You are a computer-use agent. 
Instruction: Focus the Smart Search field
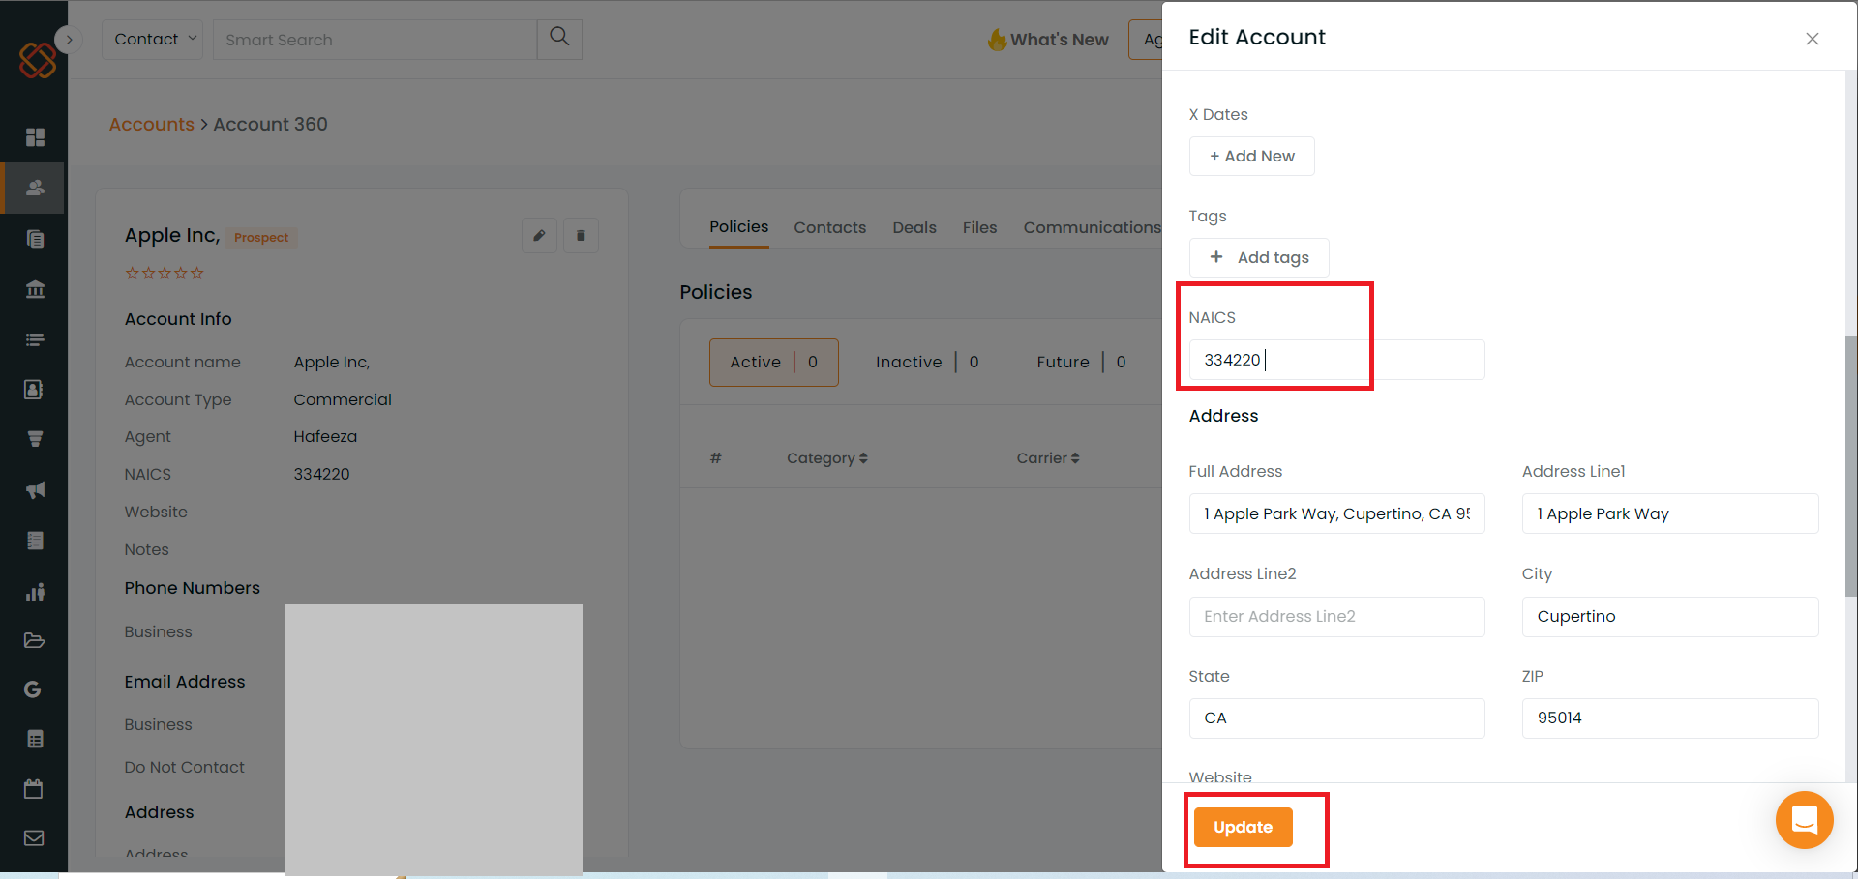tap(375, 40)
